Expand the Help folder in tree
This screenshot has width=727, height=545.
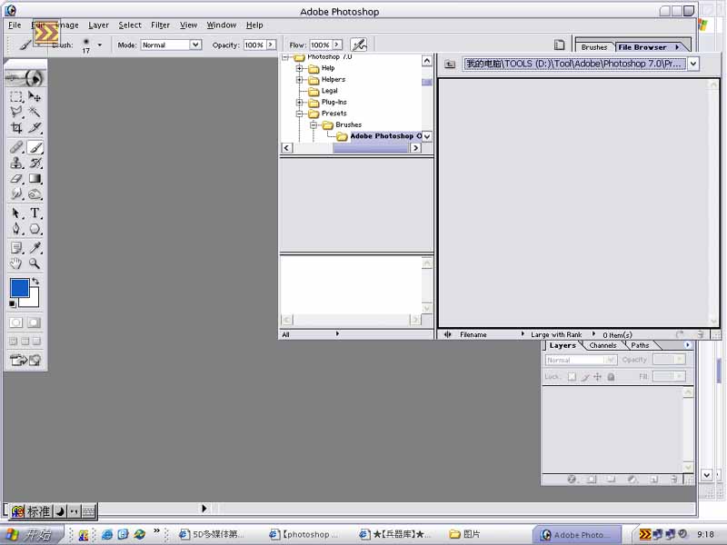click(x=300, y=69)
